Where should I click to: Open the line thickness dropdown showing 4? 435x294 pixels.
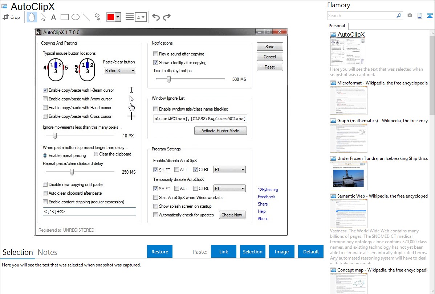point(141,17)
